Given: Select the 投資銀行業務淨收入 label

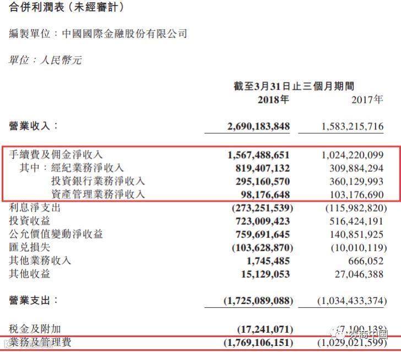Looking at the screenshot, I should click(98, 181).
